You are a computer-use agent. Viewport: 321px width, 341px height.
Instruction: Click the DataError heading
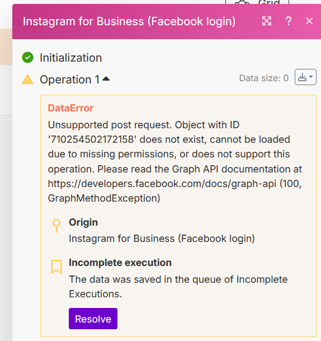coord(70,108)
